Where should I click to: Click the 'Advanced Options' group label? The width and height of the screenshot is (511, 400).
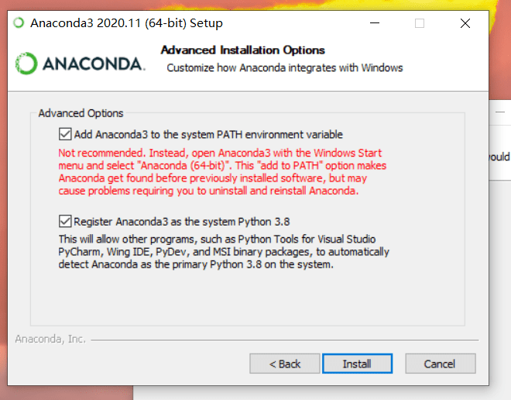[x=81, y=113]
